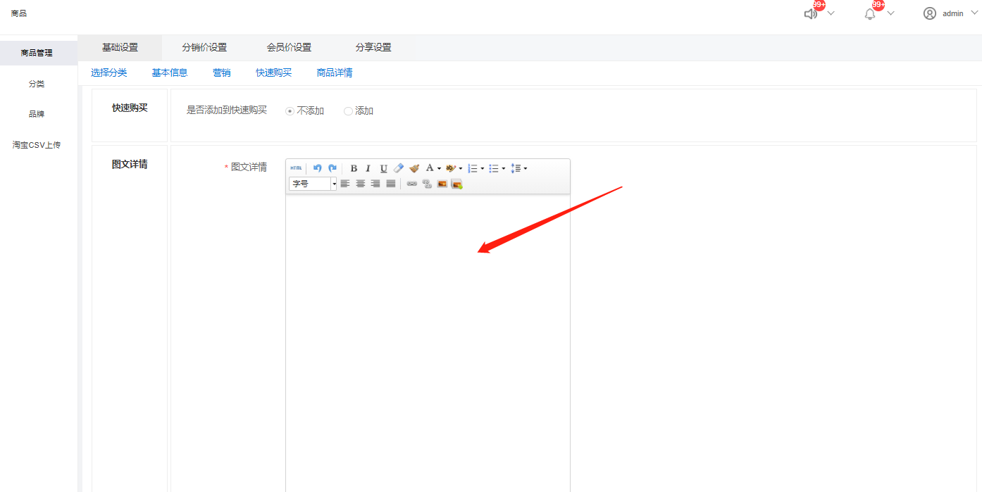
Task: Activate the format painter brush
Action: [414, 168]
